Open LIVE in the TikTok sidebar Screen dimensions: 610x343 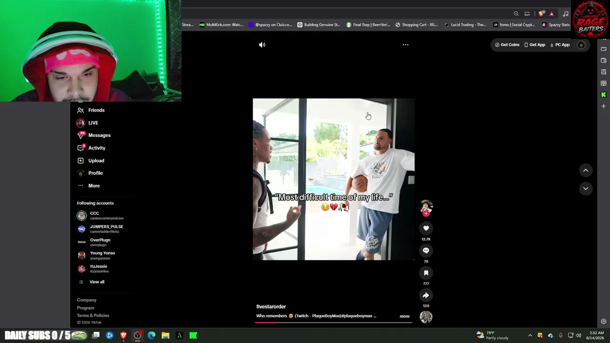pos(88,123)
